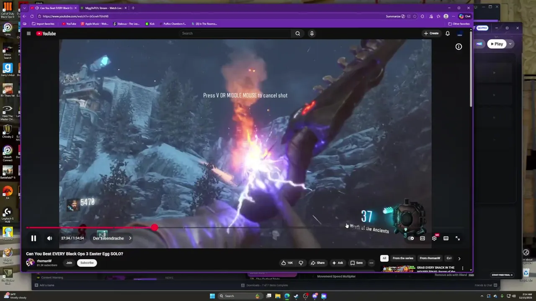Reload the page

pos(32,16)
